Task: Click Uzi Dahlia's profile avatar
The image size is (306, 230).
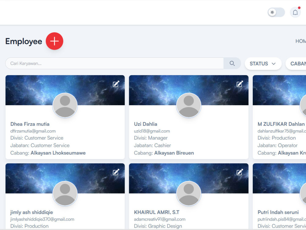Action: (189, 105)
